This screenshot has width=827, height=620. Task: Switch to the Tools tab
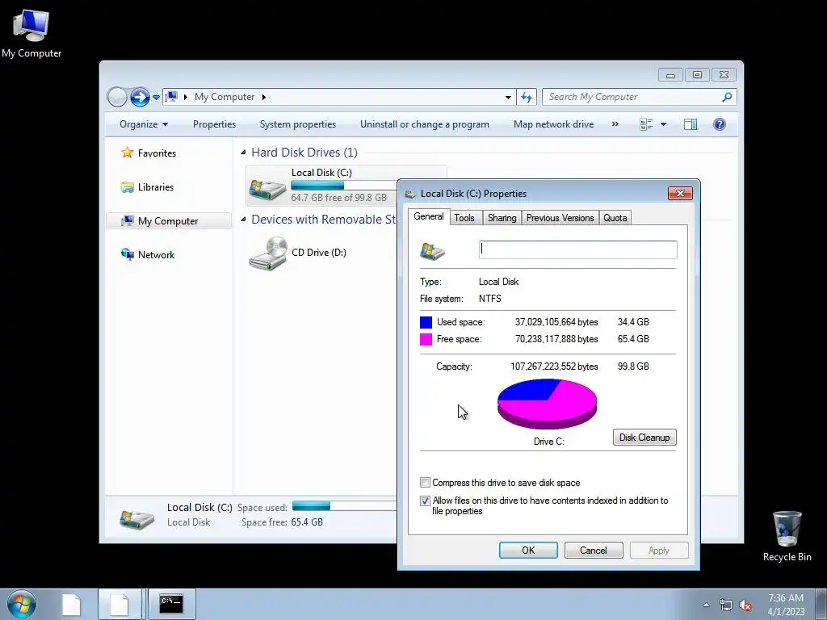point(464,218)
